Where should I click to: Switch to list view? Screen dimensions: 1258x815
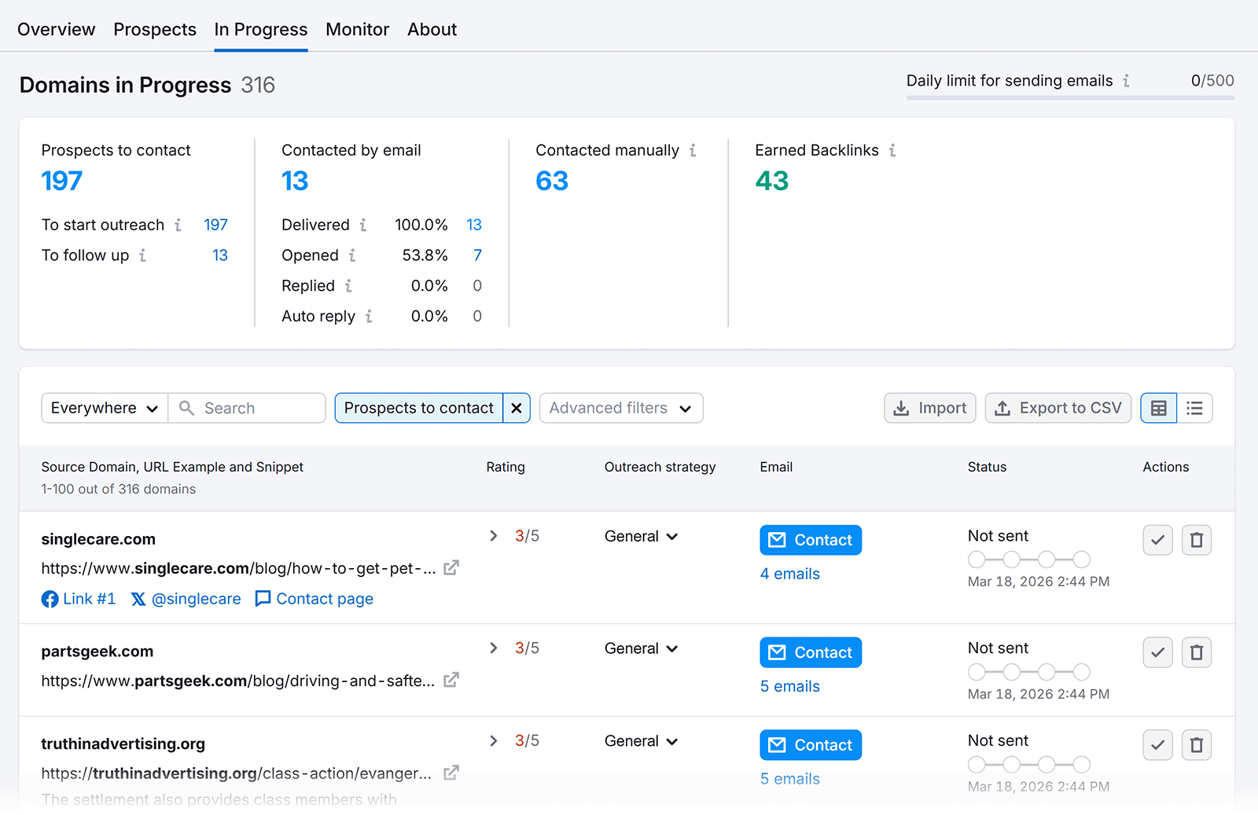[1195, 408]
